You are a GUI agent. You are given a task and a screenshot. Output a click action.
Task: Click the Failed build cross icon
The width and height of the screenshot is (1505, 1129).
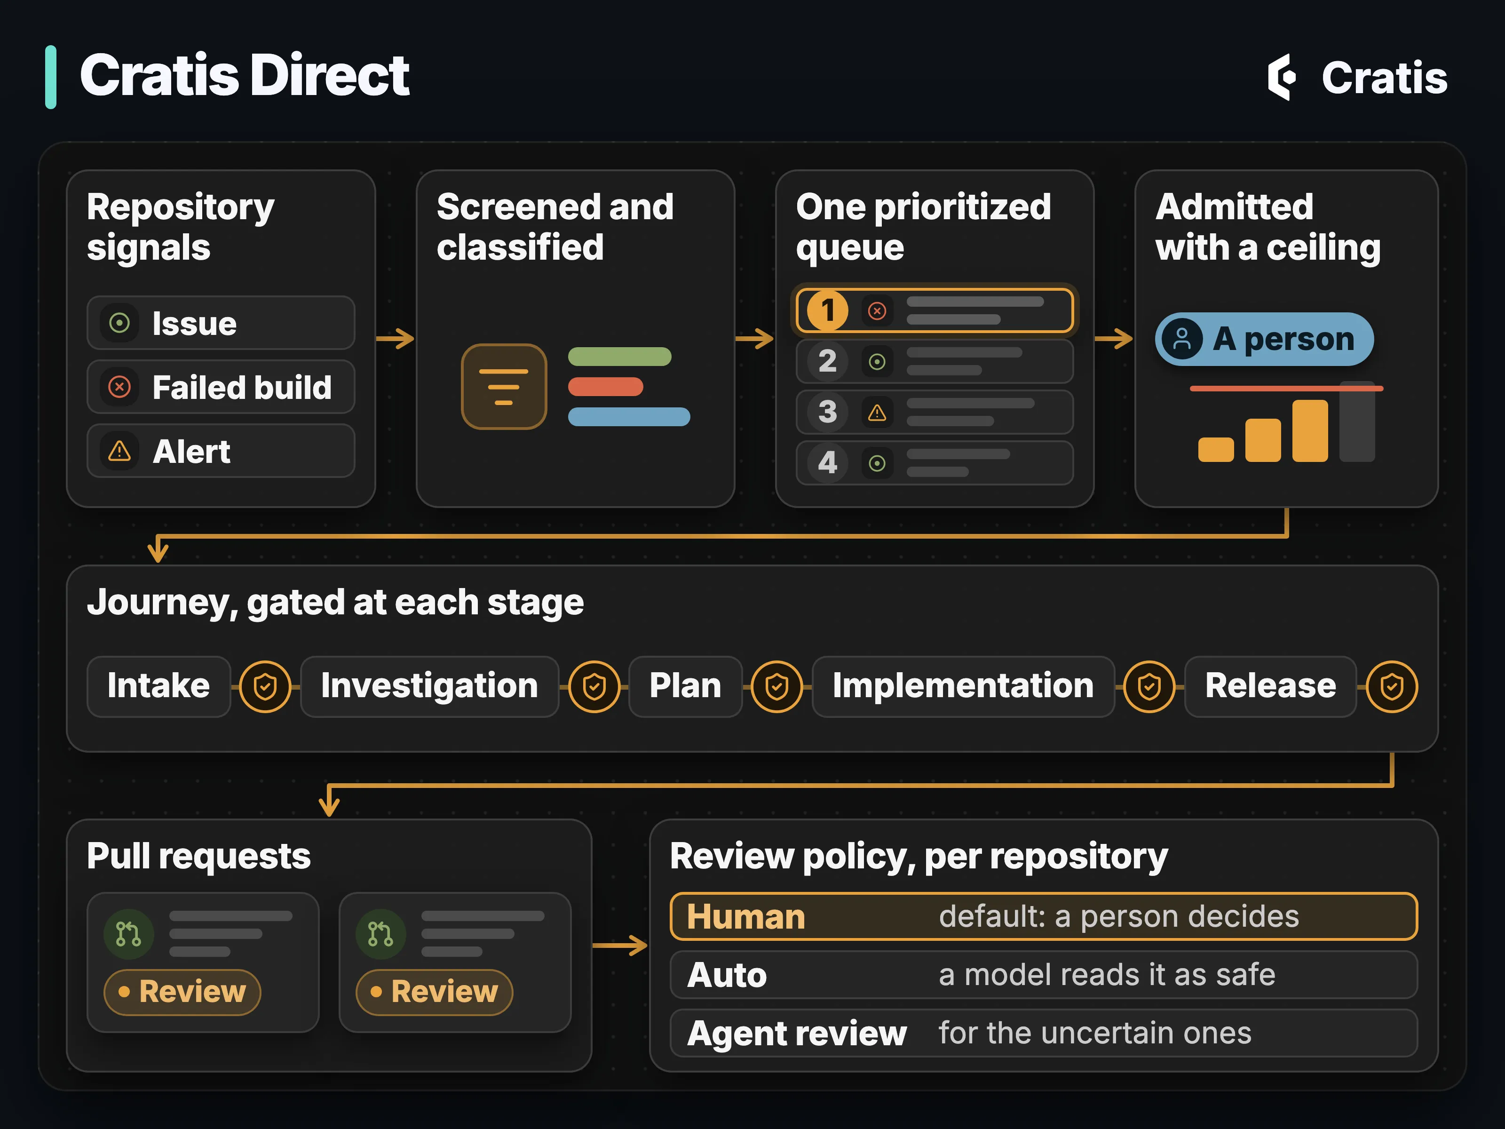click(120, 387)
